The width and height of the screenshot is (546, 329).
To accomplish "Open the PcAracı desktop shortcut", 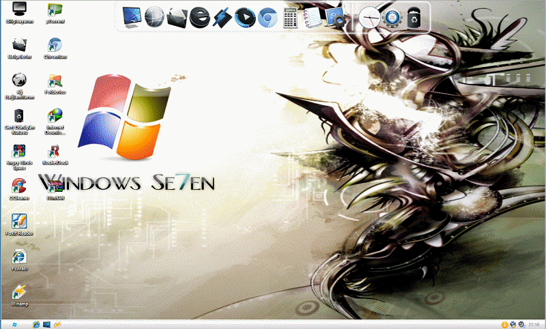I will (20, 261).
